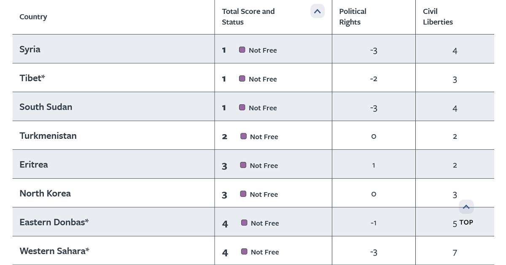
Task: Sort by Total Score chevron button
Action: click(x=318, y=11)
